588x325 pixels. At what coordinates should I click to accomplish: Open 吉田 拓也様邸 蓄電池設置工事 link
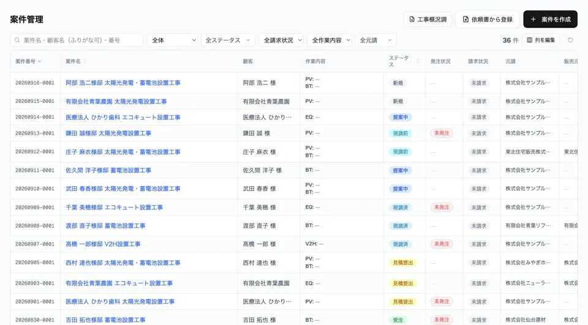pos(105,319)
